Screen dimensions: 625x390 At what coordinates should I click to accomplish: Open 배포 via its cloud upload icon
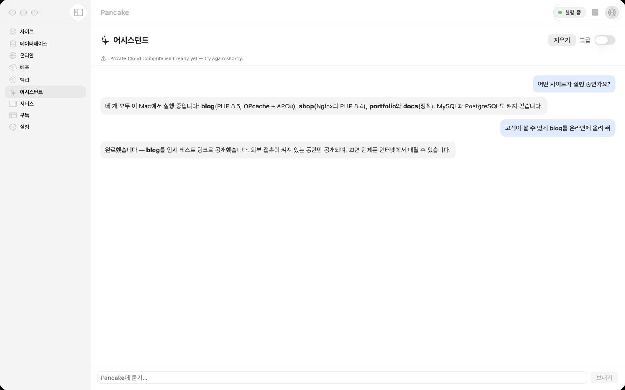point(13,67)
